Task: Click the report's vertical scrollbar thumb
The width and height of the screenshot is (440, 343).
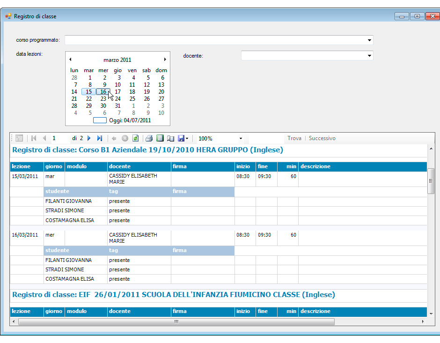Action: 431,181
